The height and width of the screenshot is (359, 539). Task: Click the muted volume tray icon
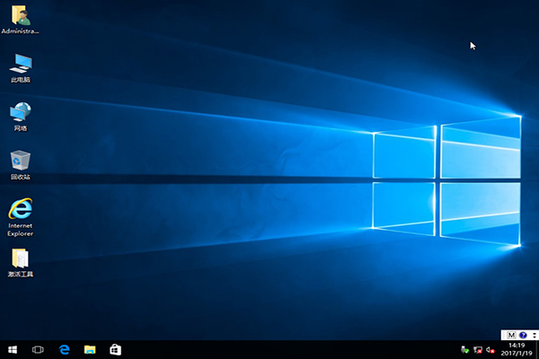pyautogui.click(x=490, y=349)
